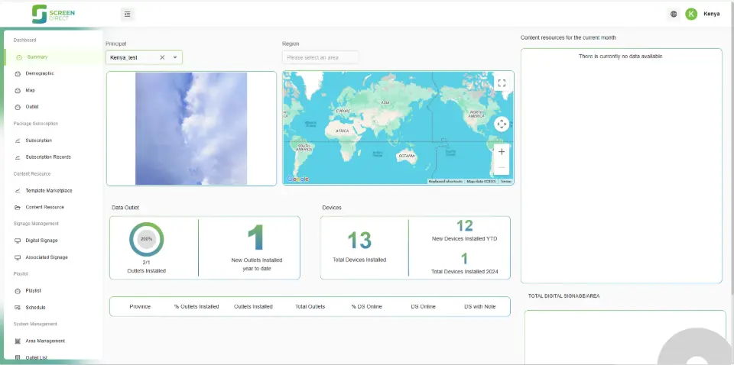The width and height of the screenshot is (734, 365).
Task: Click the Demographic sidebar icon
Action: pyautogui.click(x=18, y=74)
